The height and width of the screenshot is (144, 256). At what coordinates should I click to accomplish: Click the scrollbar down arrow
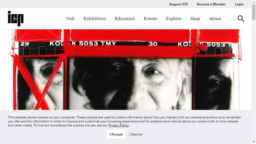coord(254,142)
